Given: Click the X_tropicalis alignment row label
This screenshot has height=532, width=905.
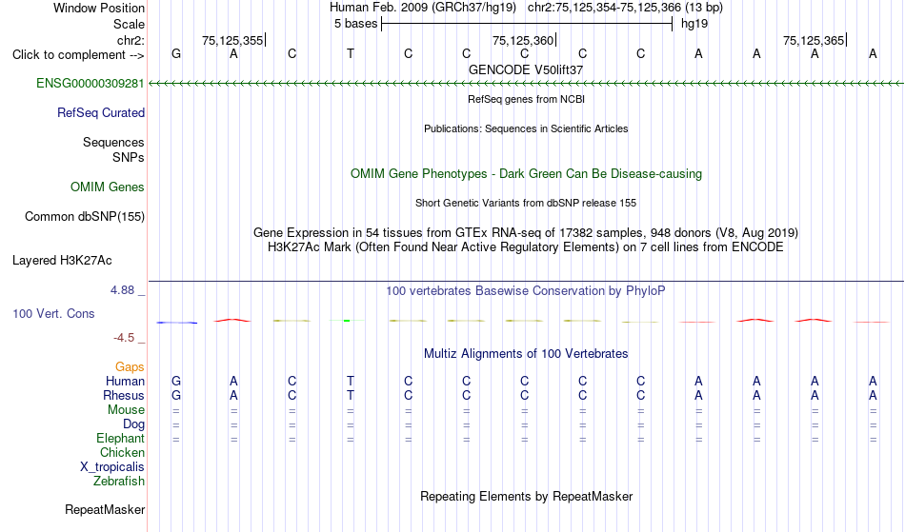Looking at the screenshot, I should (112, 467).
